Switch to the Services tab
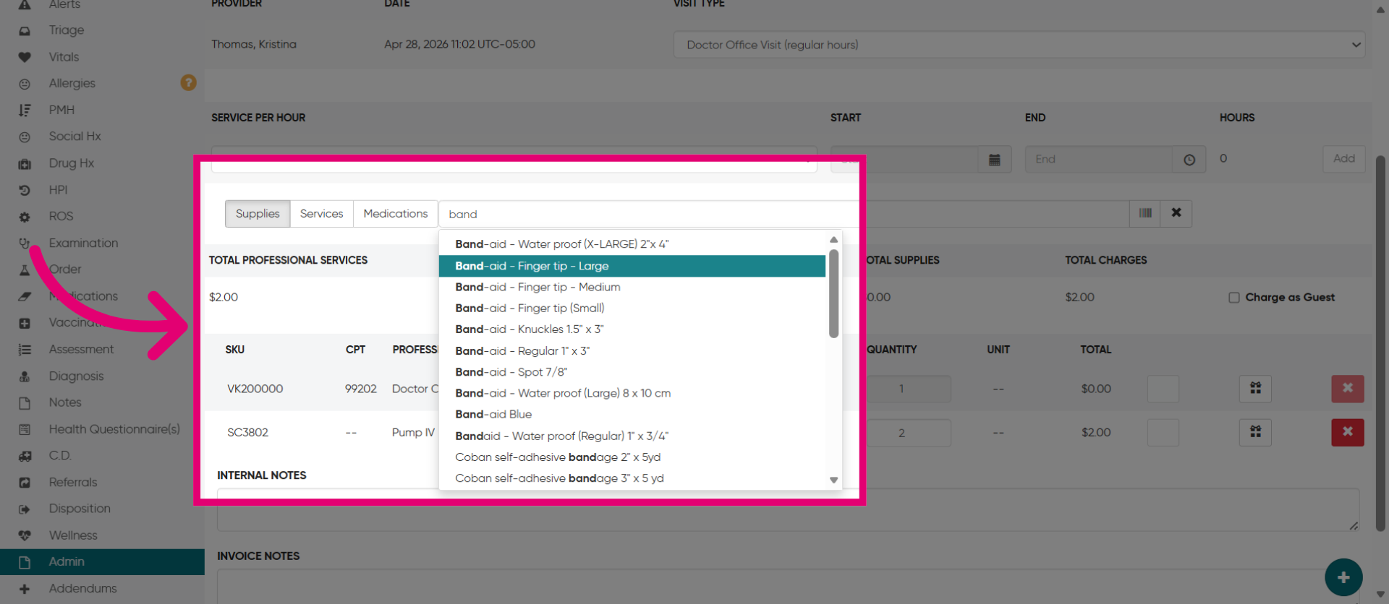This screenshot has height=604, width=1389. point(321,214)
